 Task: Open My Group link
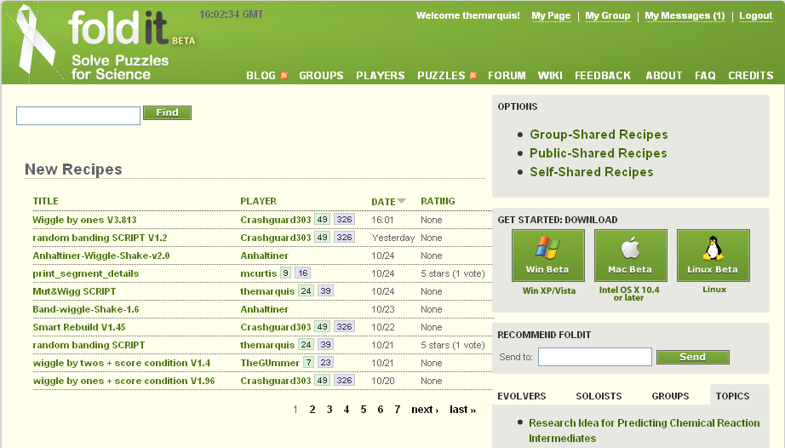(x=608, y=15)
